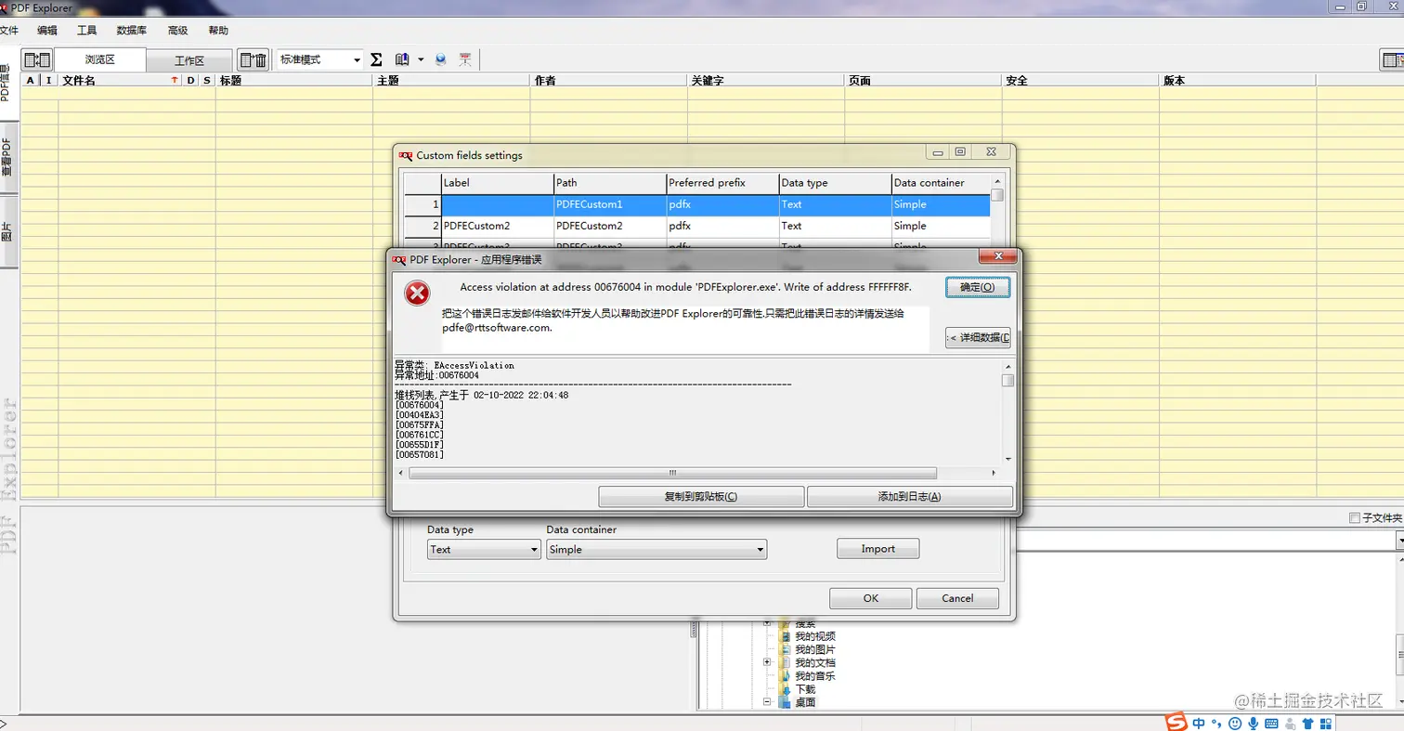Click the 安全 column header
This screenshot has width=1404, height=731.
pyautogui.click(x=1080, y=81)
